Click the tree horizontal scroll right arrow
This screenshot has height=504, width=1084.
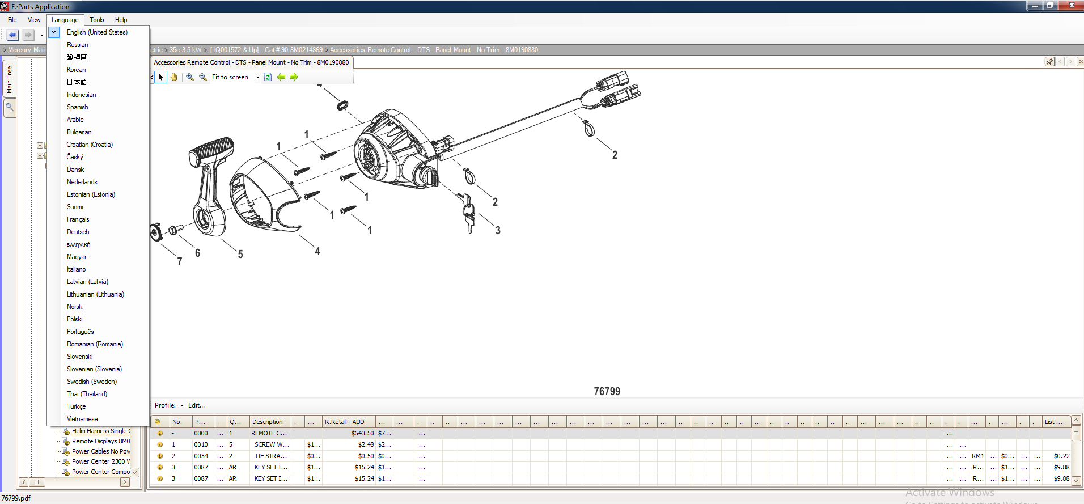(125, 482)
